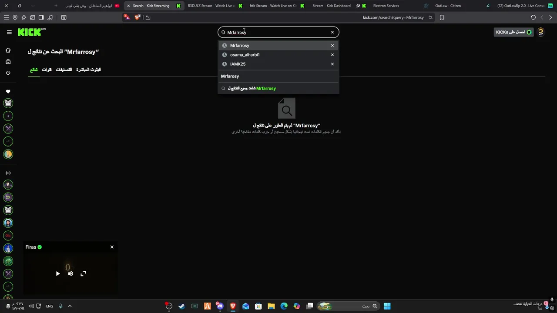Open the Following heart outline icon in sidebar
The height and width of the screenshot is (313, 557).
coord(8,73)
